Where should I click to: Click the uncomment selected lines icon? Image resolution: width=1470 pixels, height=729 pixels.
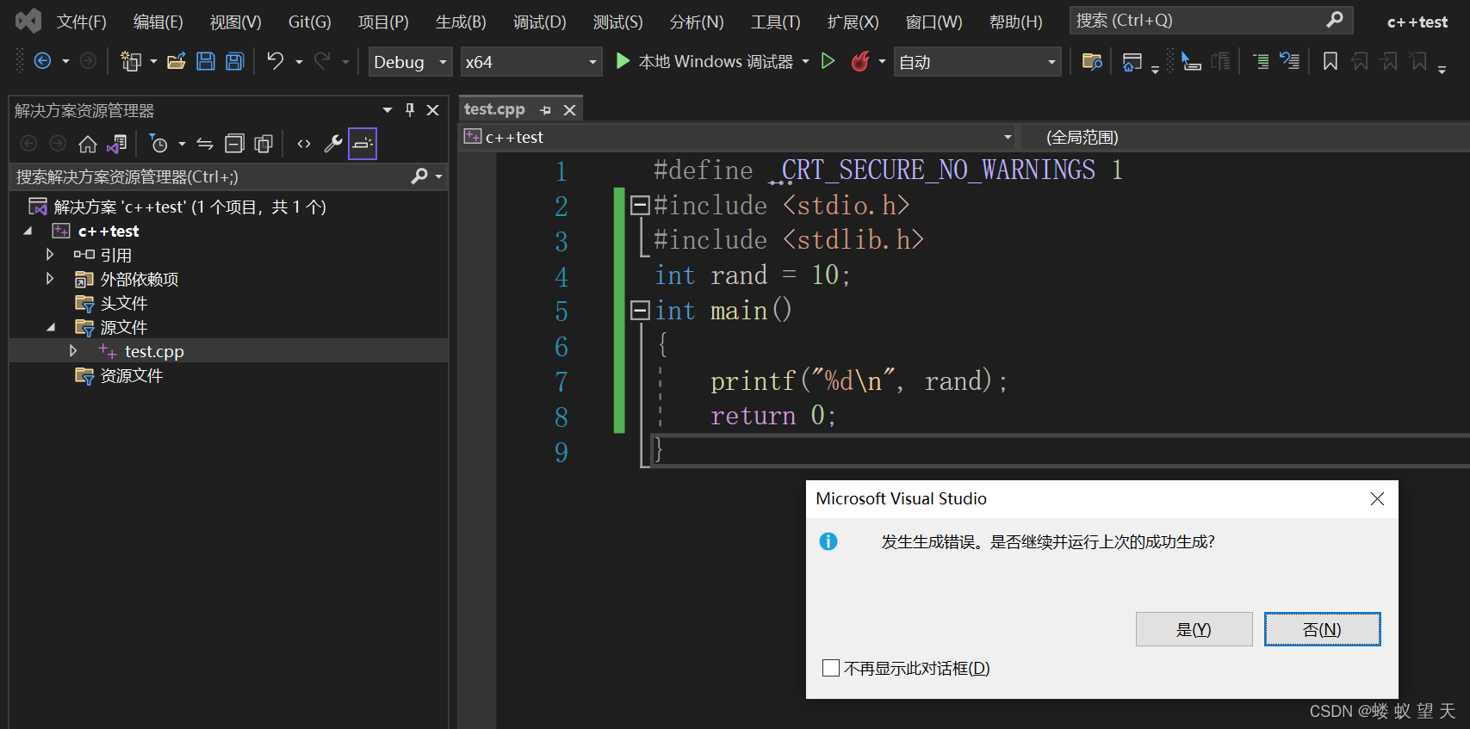pos(1289,61)
